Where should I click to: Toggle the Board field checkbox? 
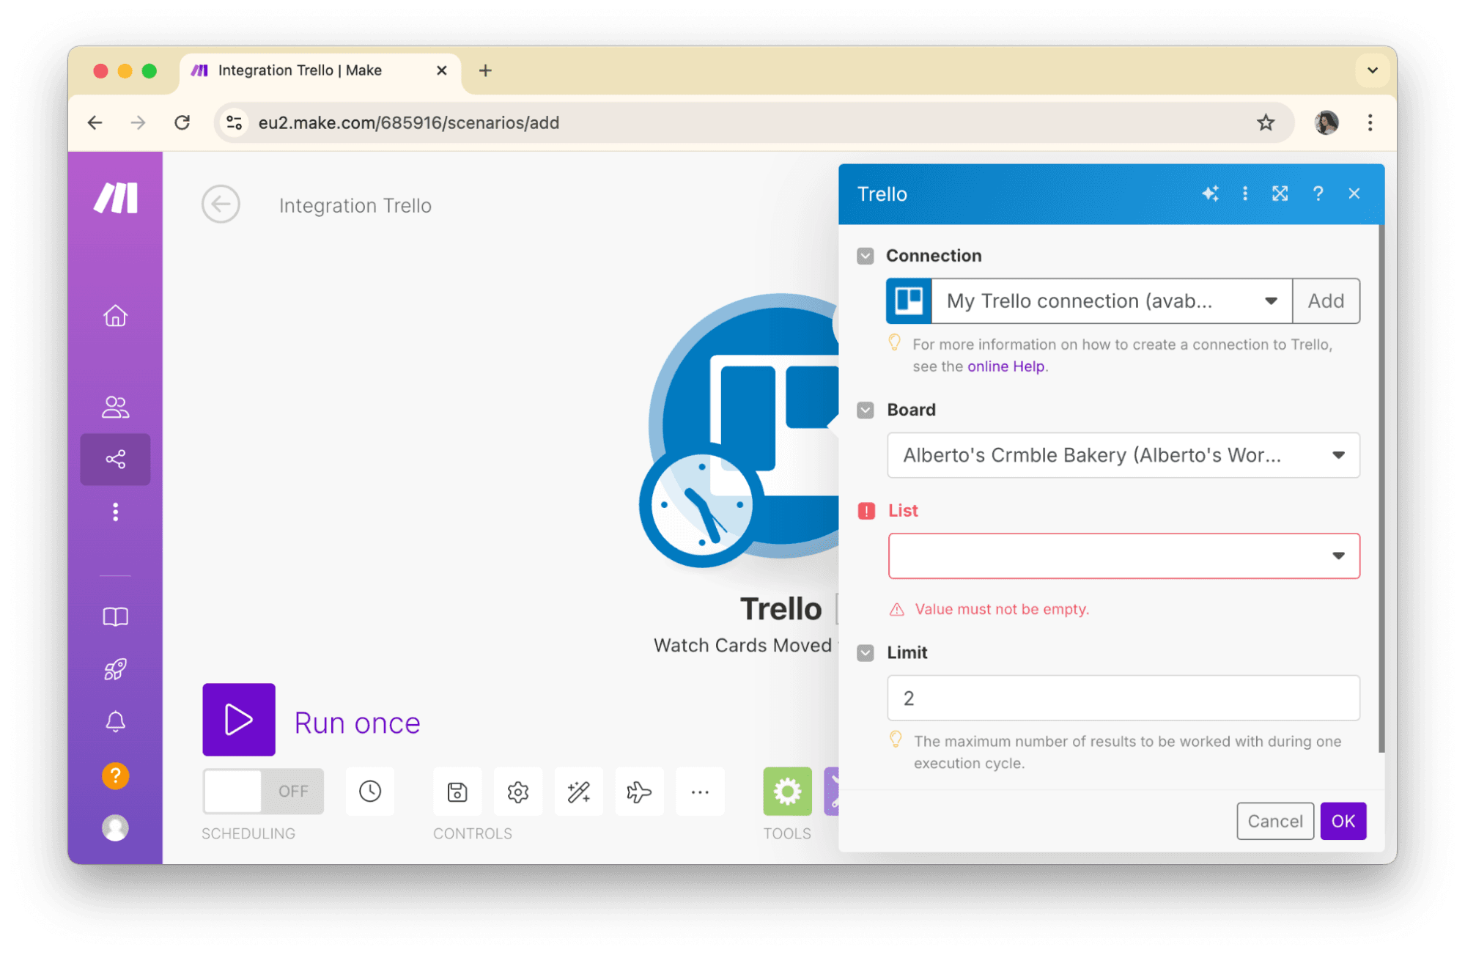pyautogui.click(x=866, y=410)
